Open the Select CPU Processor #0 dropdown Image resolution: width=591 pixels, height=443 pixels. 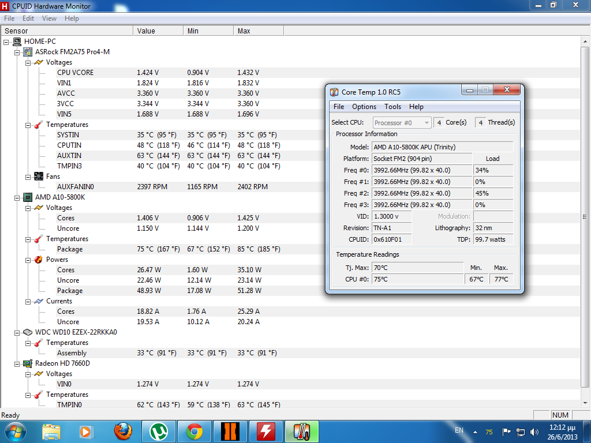pos(402,123)
